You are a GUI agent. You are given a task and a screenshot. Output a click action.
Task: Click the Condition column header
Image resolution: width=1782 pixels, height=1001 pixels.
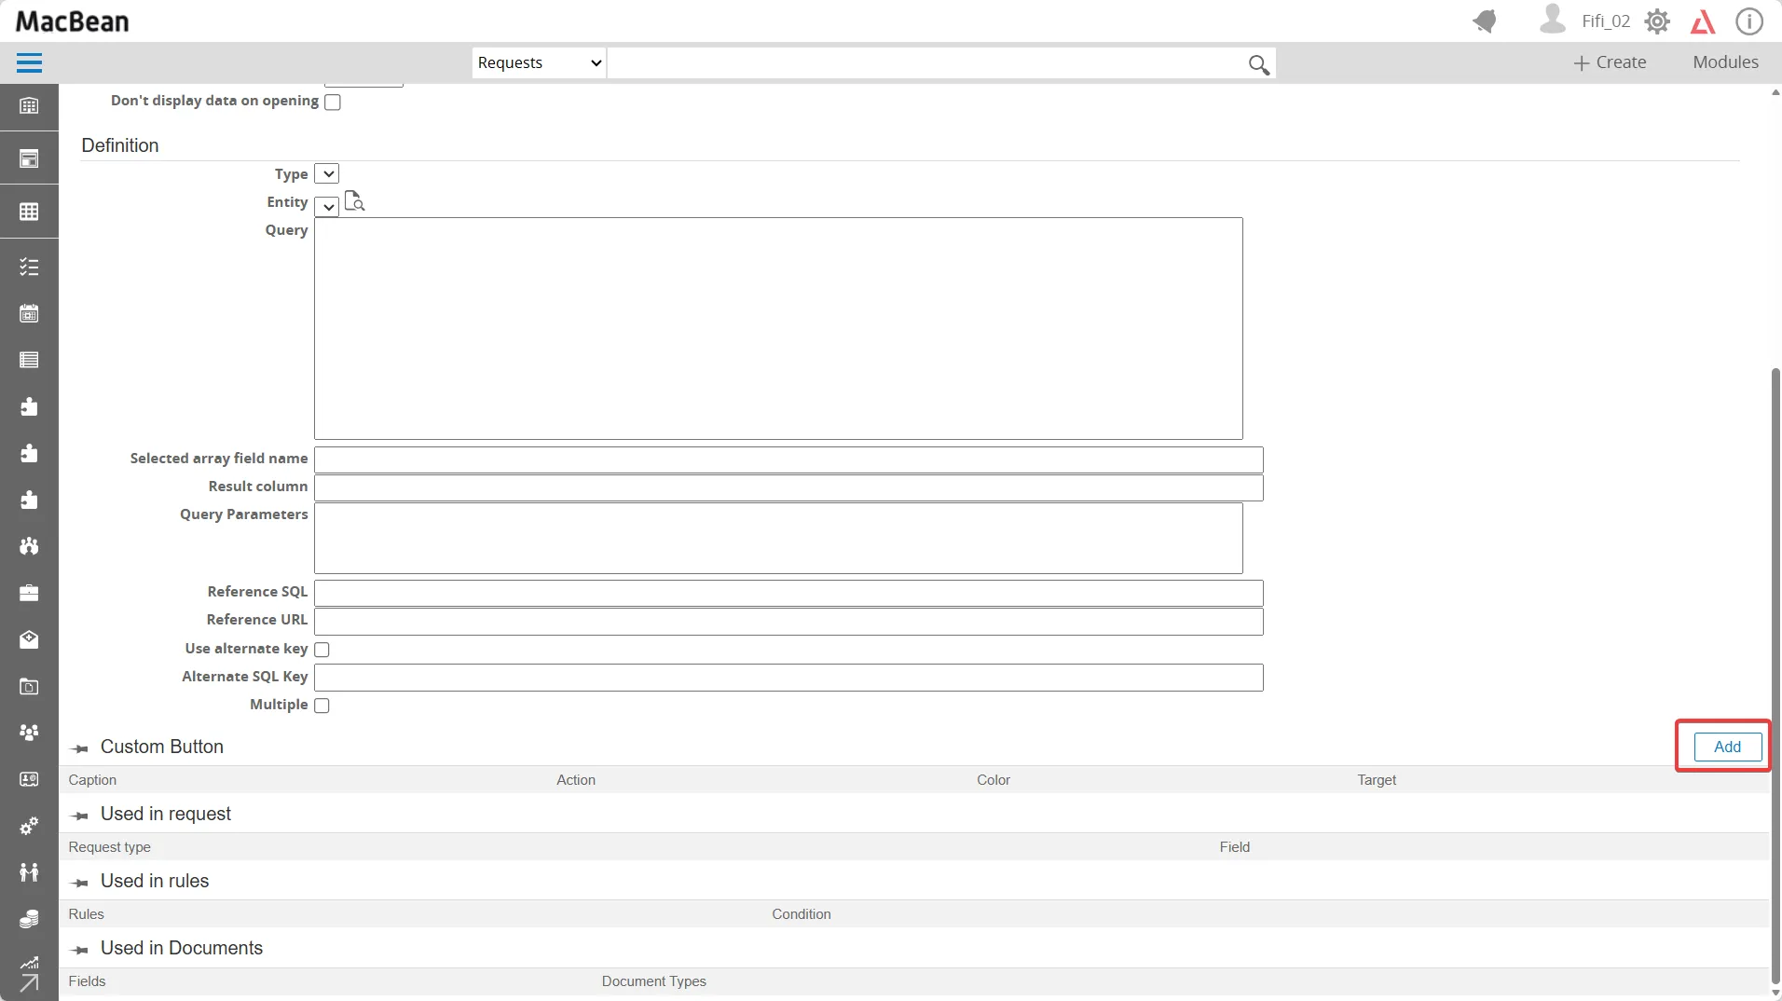click(x=802, y=914)
